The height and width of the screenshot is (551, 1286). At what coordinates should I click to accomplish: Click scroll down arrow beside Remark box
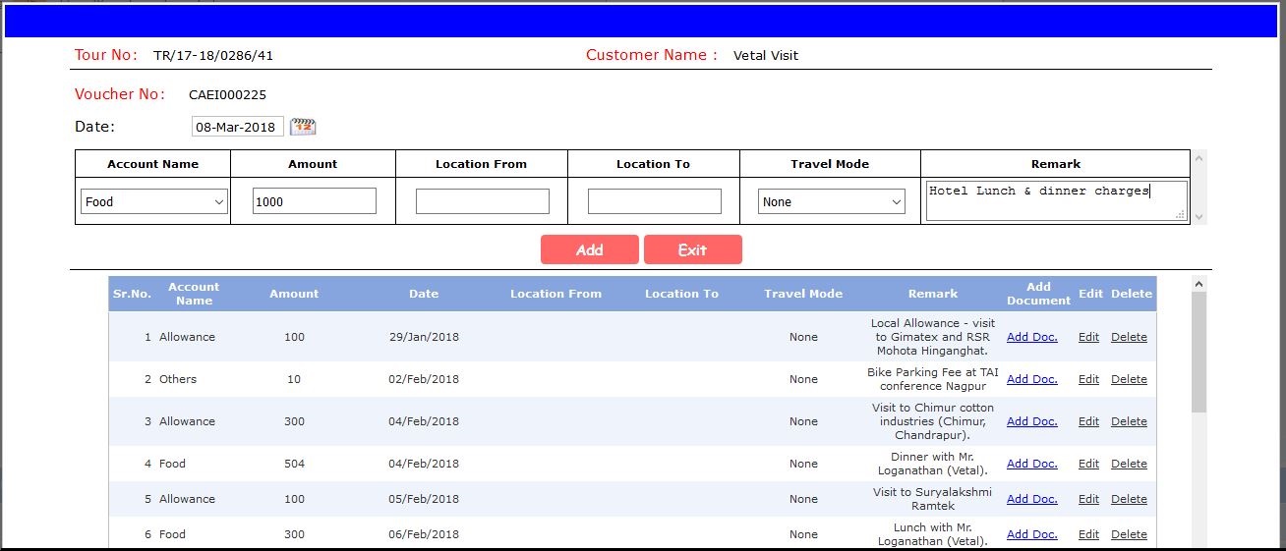click(1198, 217)
